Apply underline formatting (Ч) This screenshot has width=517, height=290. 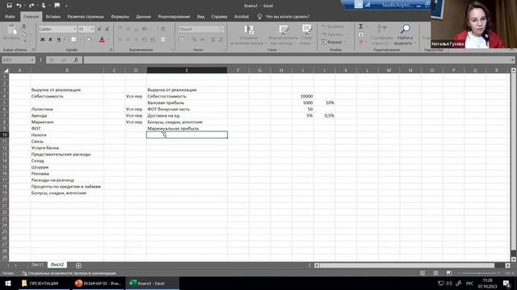59,39
